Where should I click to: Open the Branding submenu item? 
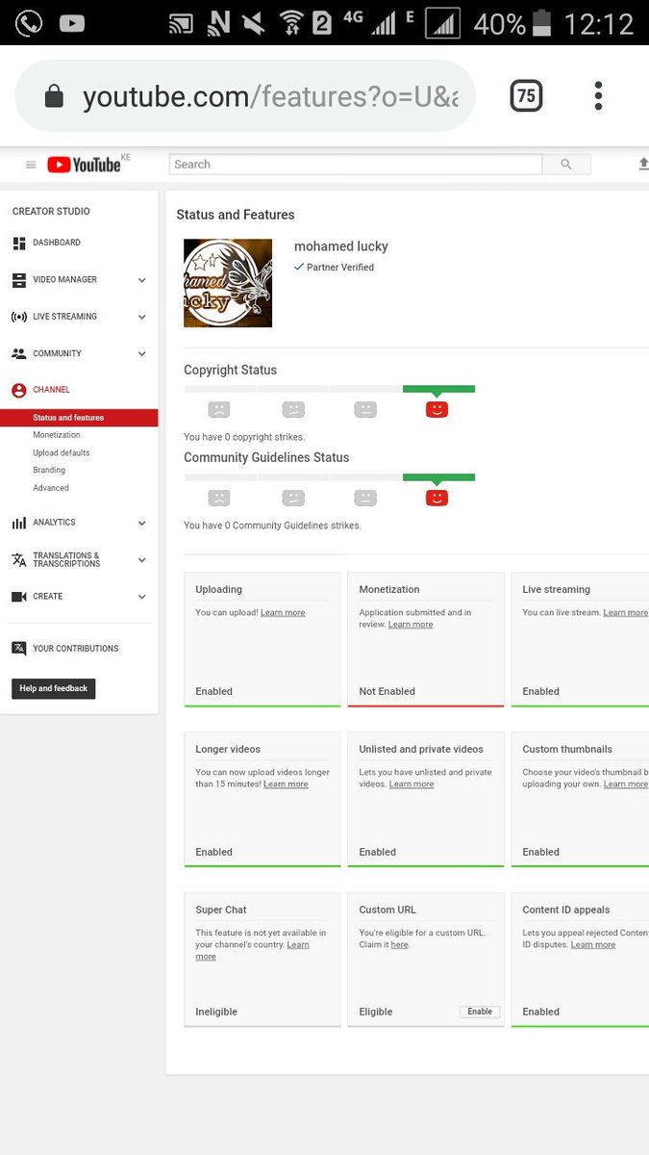[49, 470]
